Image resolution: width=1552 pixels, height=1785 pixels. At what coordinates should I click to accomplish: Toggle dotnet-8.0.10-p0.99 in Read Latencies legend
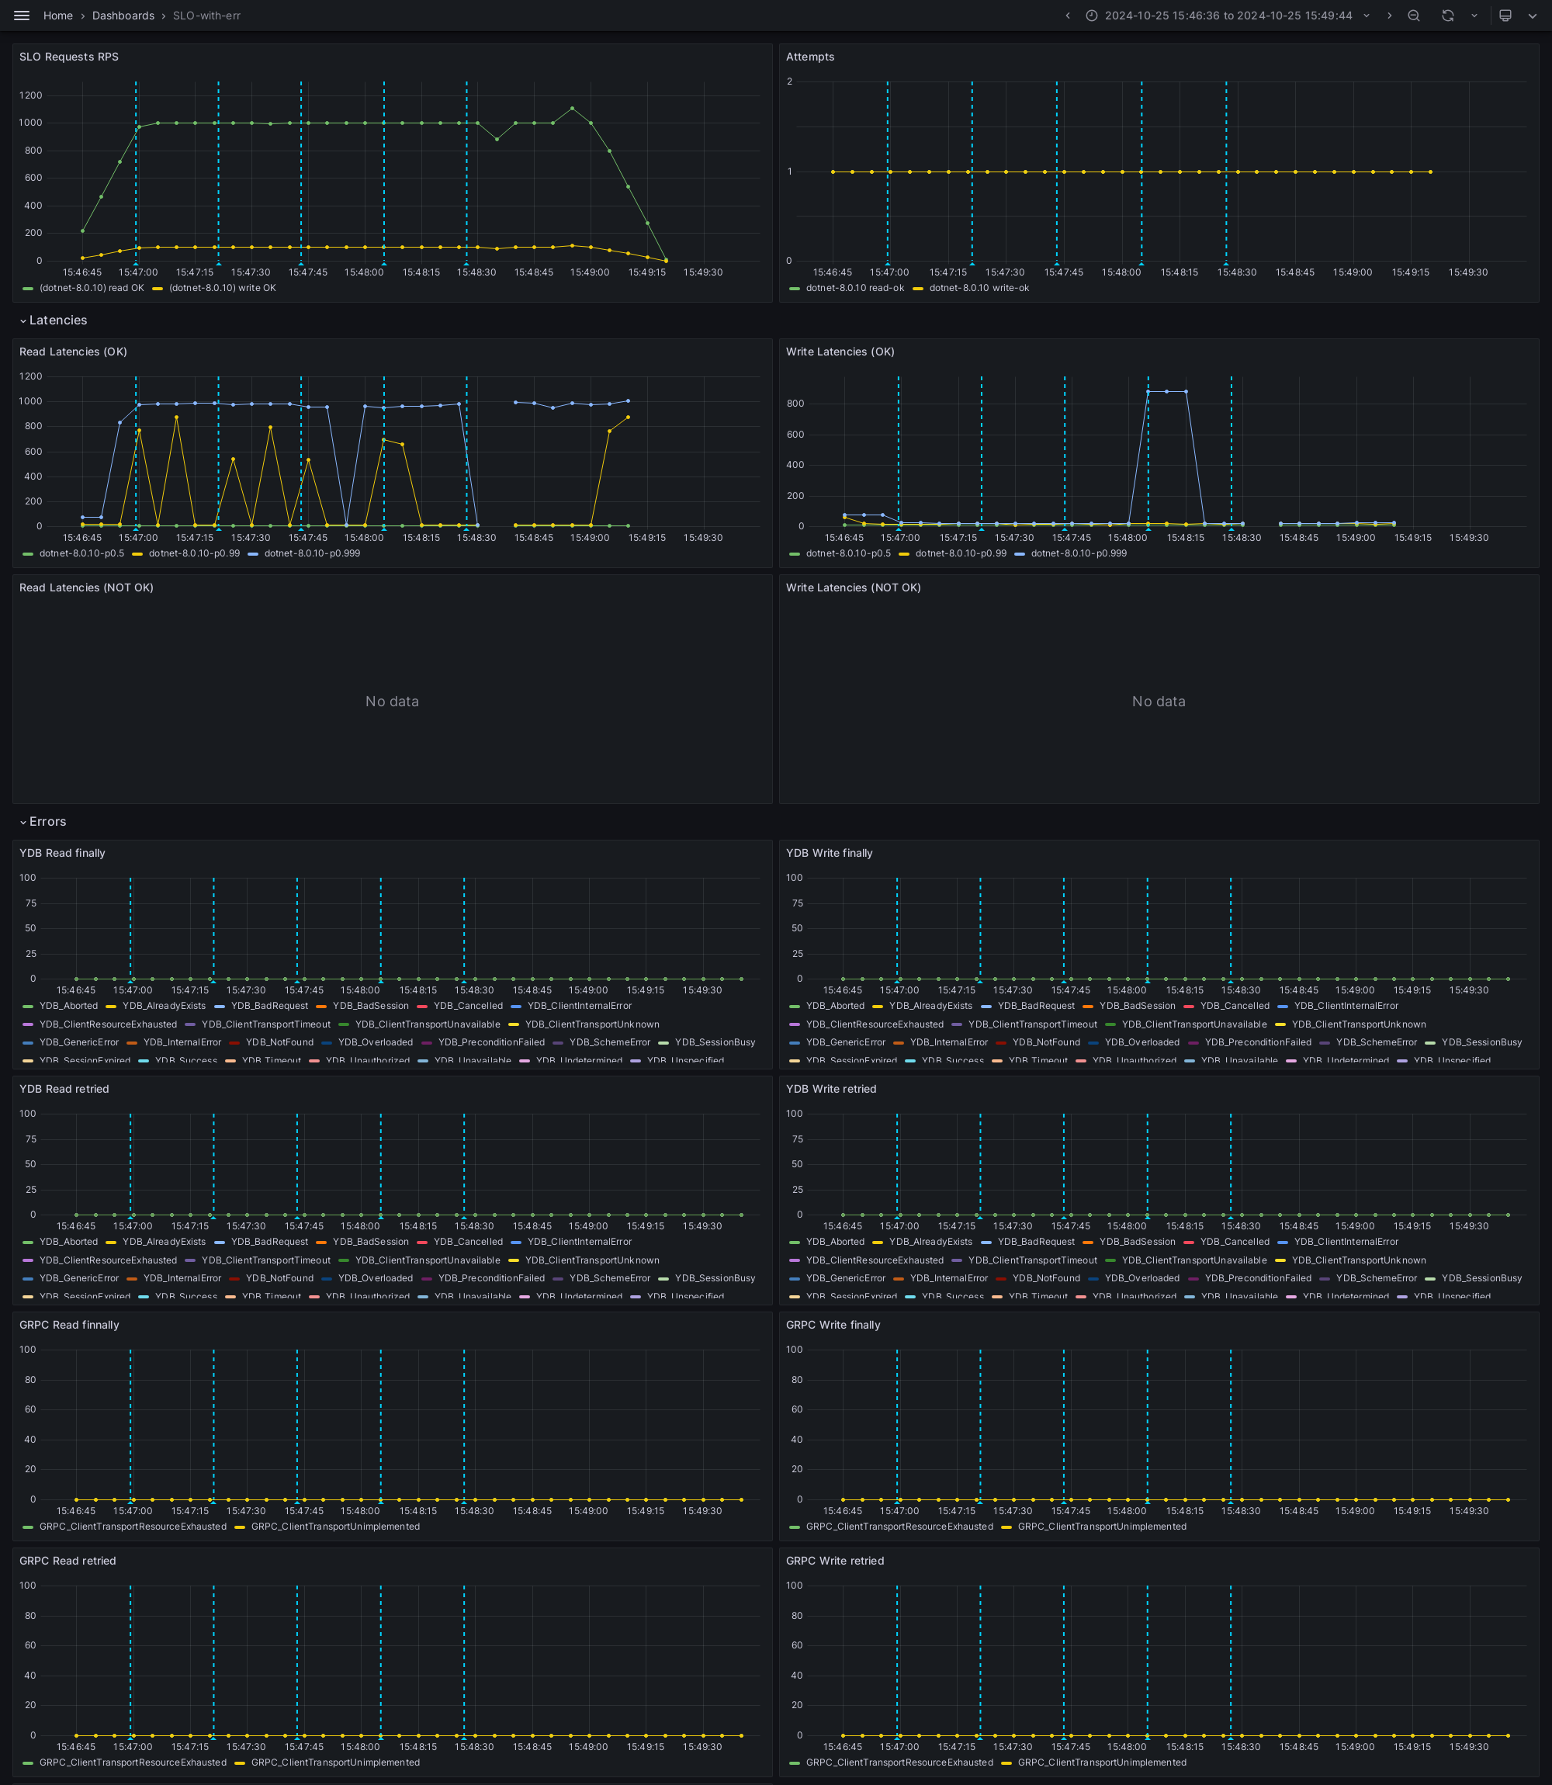click(x=194, y=553)
